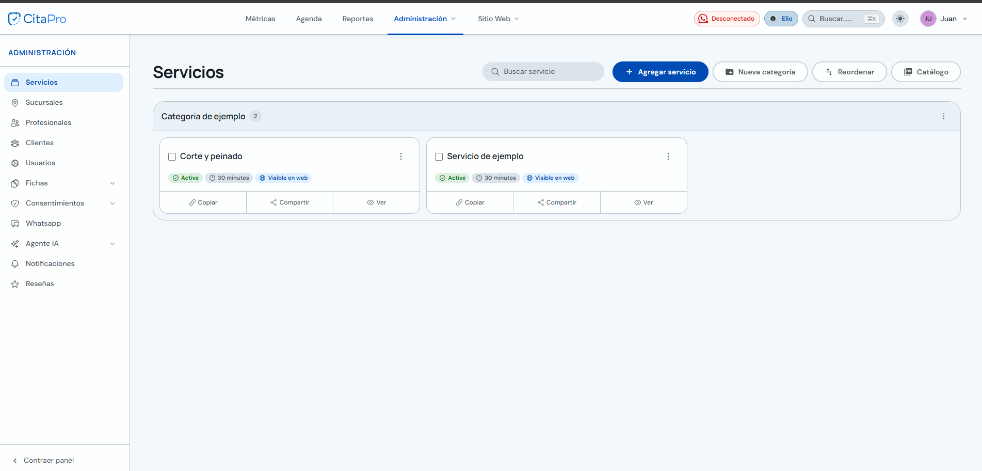Click Copiar on Servicio de ejemplo
Viewport: 982px width, 471px height.
point(470,202)
